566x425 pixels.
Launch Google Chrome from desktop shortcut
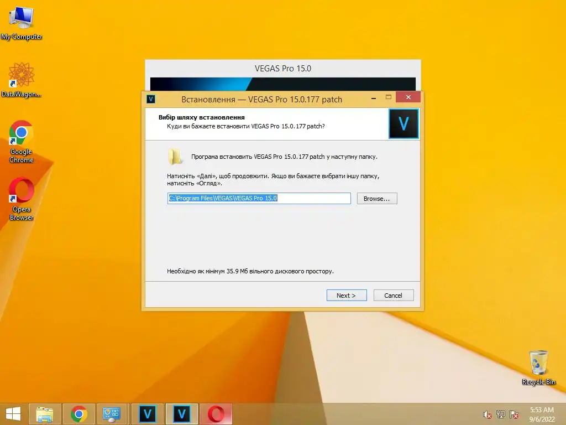coord(22,141)
